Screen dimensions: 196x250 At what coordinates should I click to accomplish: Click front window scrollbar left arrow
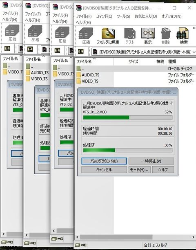point(77,237)
